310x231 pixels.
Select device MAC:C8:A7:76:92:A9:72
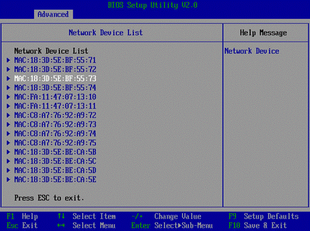[x=55, y=115]
